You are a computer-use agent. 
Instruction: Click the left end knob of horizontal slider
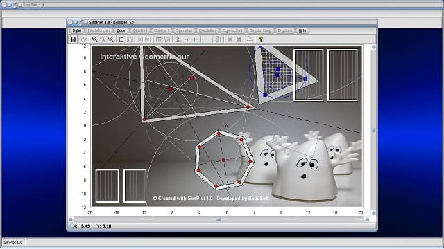[x=71, y=219]
